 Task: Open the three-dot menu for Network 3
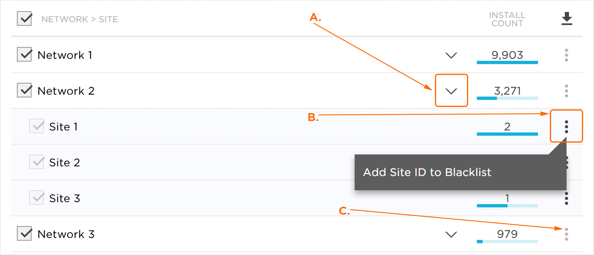coord(566,234)
